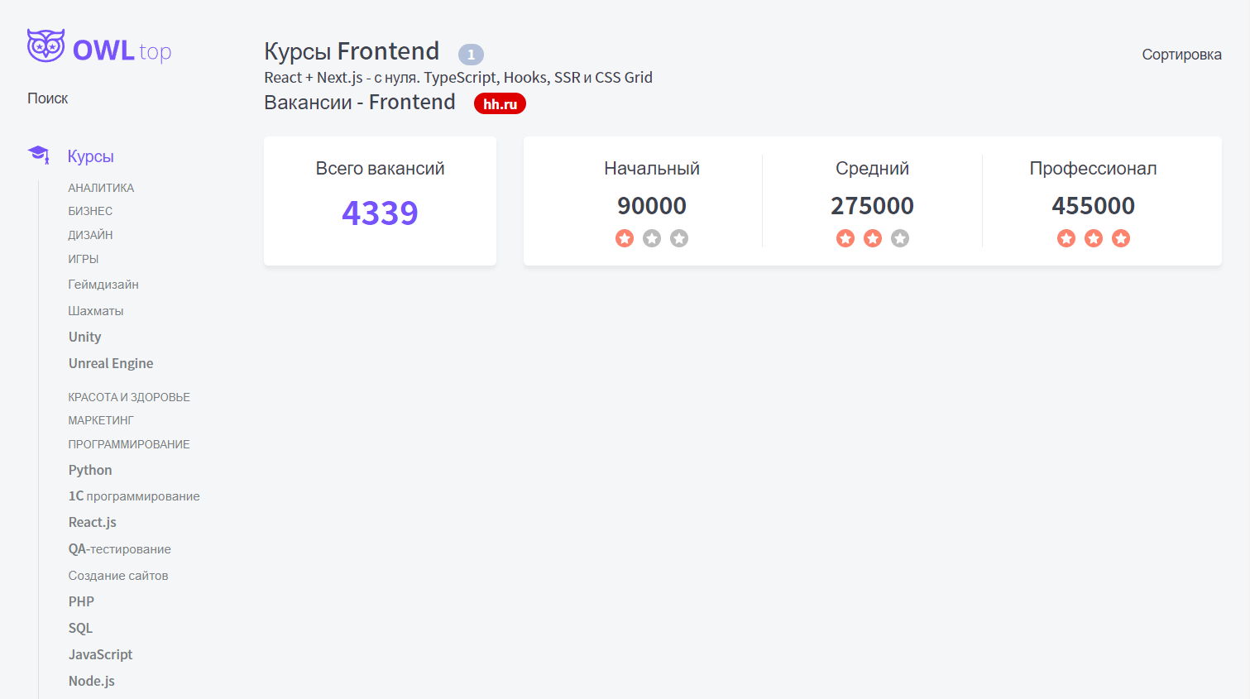This screenshot has height=699, width=1250.
Task: Select React.js in the sidebar
Action: (93, 522)
